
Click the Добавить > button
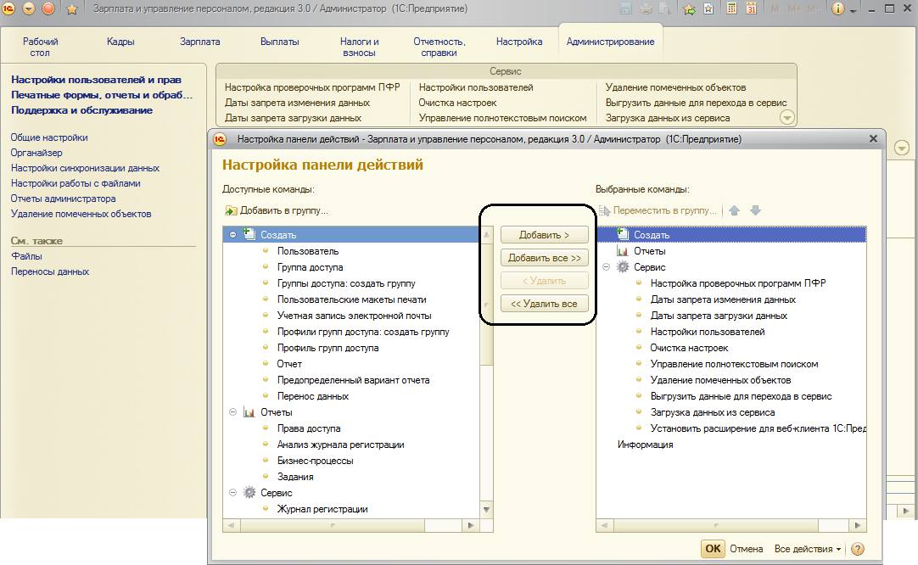coord(544,235)
